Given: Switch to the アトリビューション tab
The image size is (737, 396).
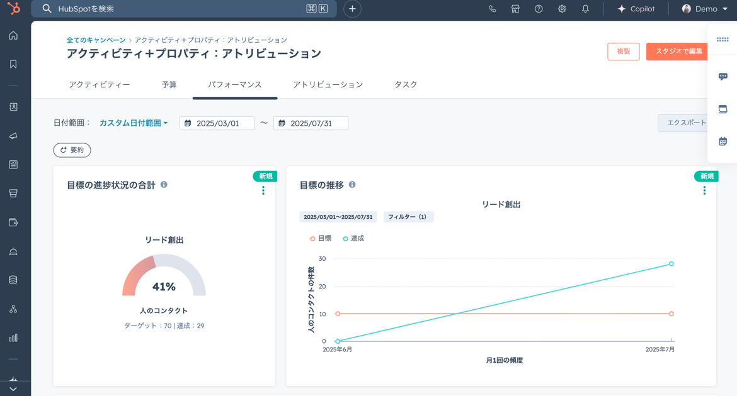Looking at the screenshot, I should pyautogui.click(x=328, y=84).
